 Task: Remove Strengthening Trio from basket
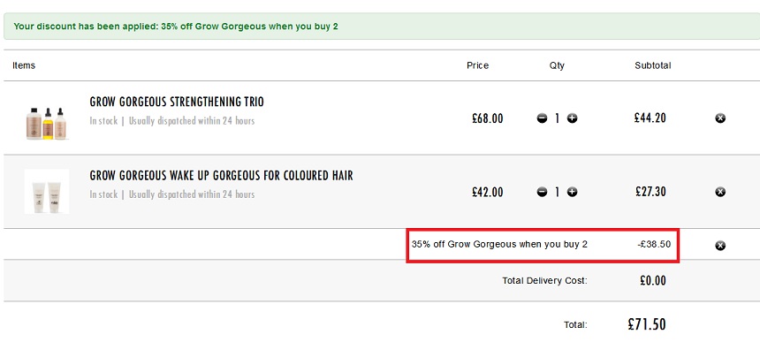[720, 118]
